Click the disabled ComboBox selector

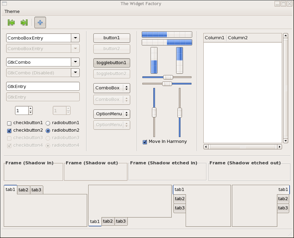tap(112, 100)
